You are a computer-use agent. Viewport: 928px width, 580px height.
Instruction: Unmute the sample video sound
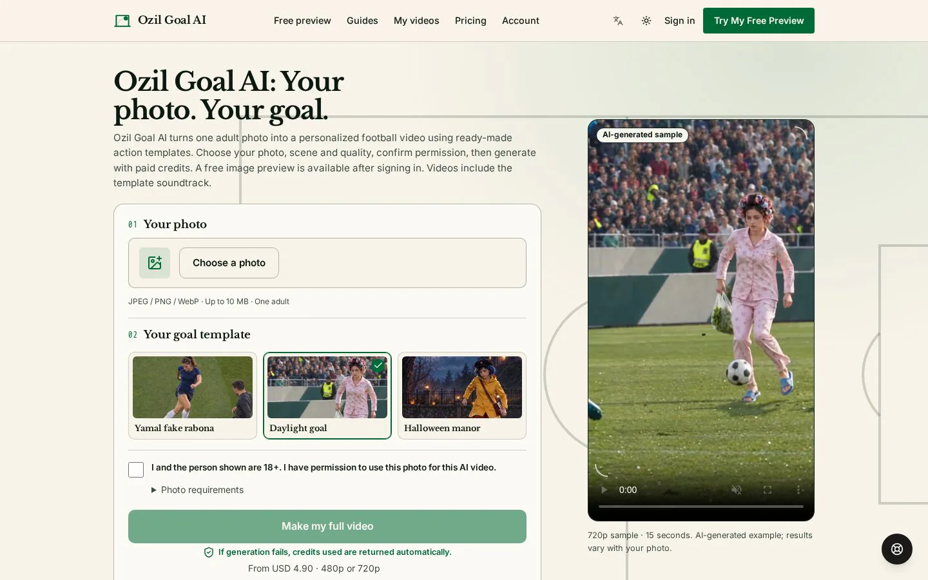click(x=737, y=490)
